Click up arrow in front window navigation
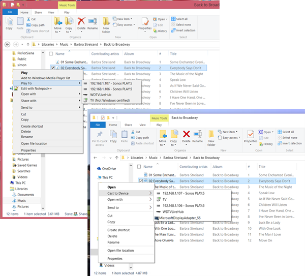Screen dimensions: 305x276 (117, 158)
